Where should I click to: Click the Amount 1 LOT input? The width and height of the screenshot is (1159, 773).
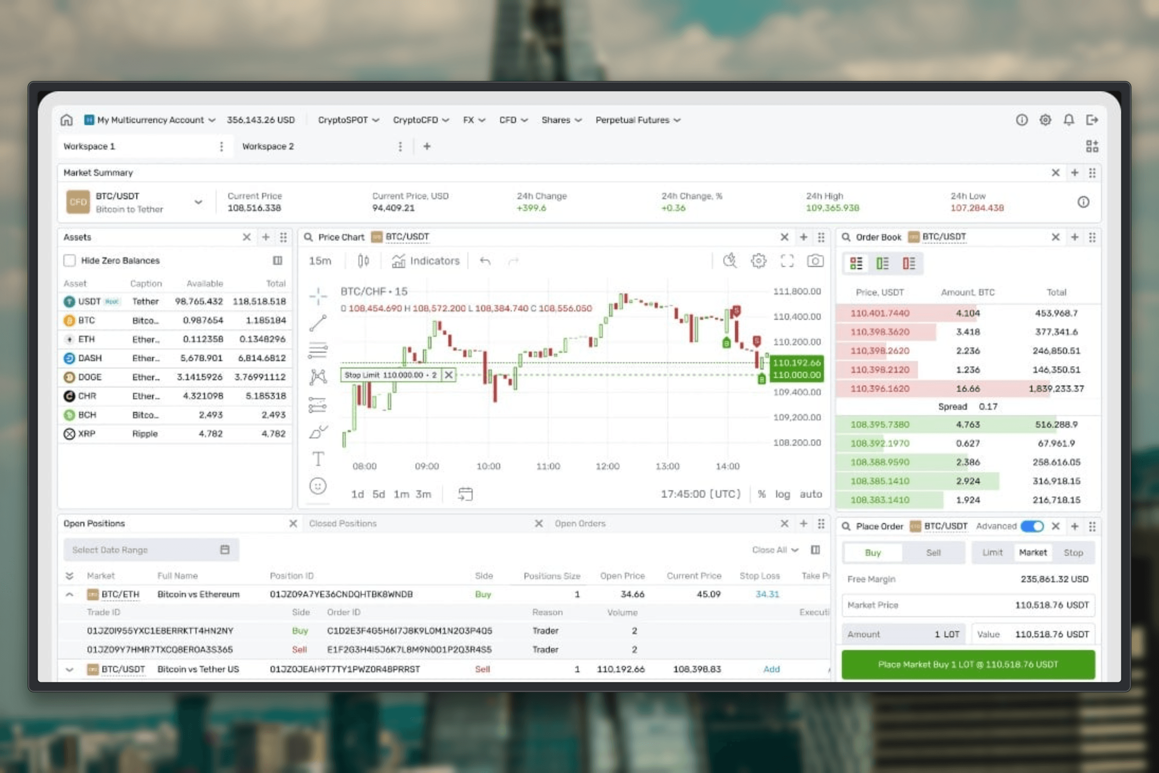pyautogui.click(x=904, y=634)
